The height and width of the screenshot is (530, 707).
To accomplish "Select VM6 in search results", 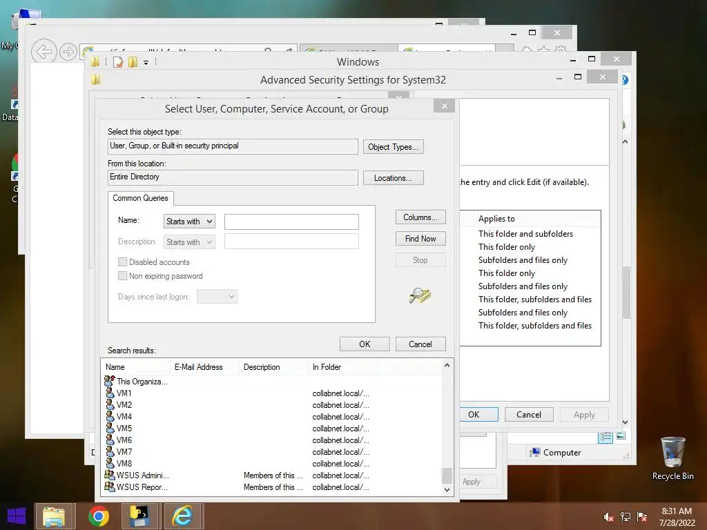I will click(124, 440).
